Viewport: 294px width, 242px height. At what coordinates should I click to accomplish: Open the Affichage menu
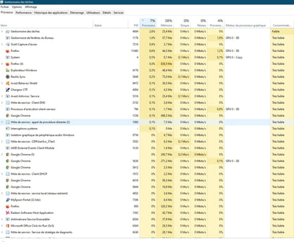click(31, 7)
